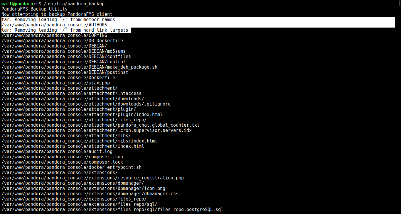Click the /usr/bin/pandora_backup command

click(x=74, y=4)
